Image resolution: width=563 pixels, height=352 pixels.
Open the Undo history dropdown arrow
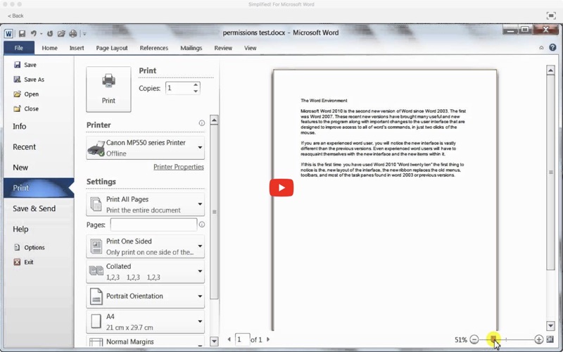tap(41, 34)
